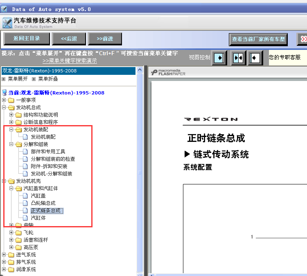Click the page icon beside 凸轮轴总成
The height and width of the screenshot is (276, 307).
coord(25,203)
